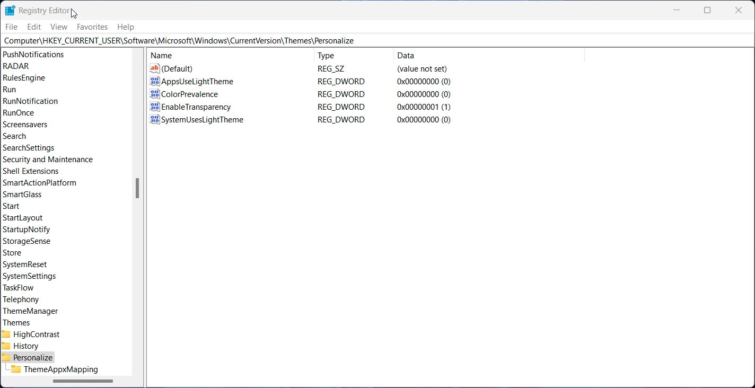Viewport: 755px width, 388px height.
Task: Sort by the Data column header
Action: pos(489,55)
